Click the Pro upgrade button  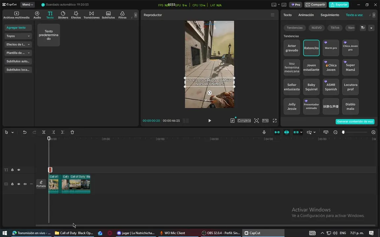[296, 5]
